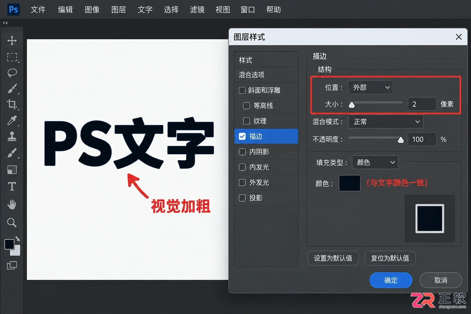The width and height of the screenshot is (471, 314).
Task: Select the Clone Stamp tool
Action: click(x=12, y=136)
